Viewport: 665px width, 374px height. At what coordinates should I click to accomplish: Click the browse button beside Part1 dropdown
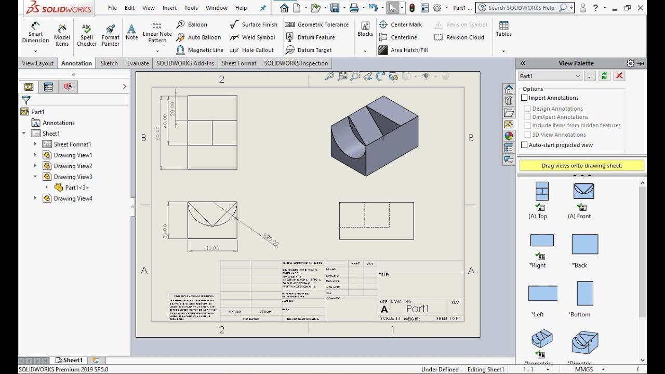(x=589, y=76)
